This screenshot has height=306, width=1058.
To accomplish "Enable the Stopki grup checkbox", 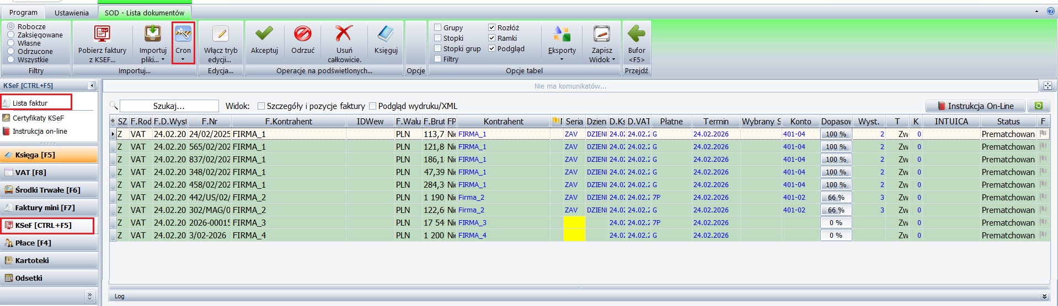I will 437,48.
